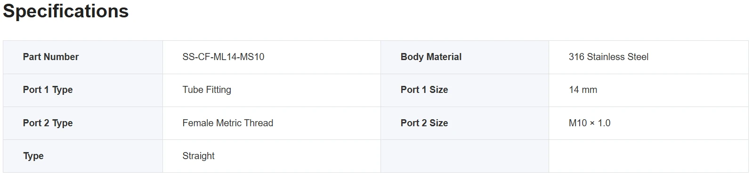Click the Specifications heading

coord(66,11)
